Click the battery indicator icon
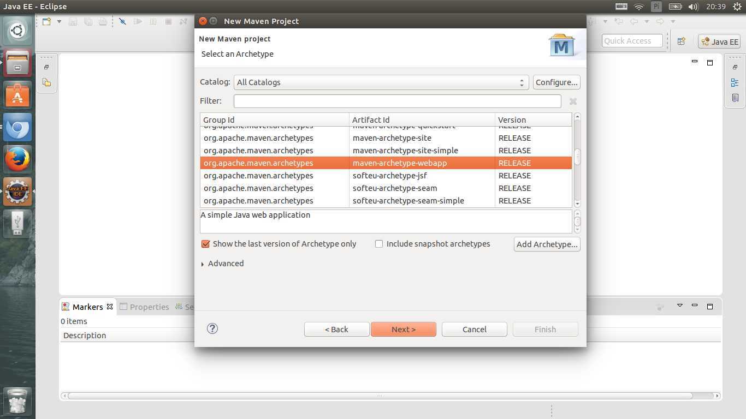 click(x=676, y=7)
